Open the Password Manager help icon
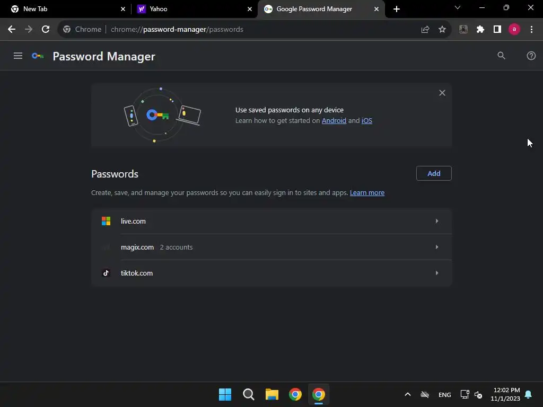Image resolution: width=543 pixels, height=407 pixels. [531, 56]
